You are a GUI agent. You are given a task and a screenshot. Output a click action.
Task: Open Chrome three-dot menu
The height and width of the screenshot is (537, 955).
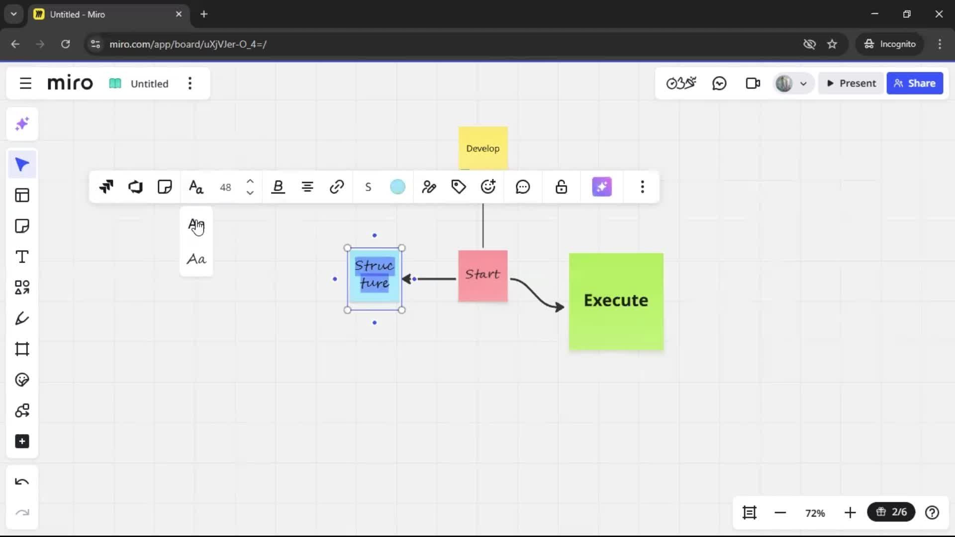pos(940,44)
